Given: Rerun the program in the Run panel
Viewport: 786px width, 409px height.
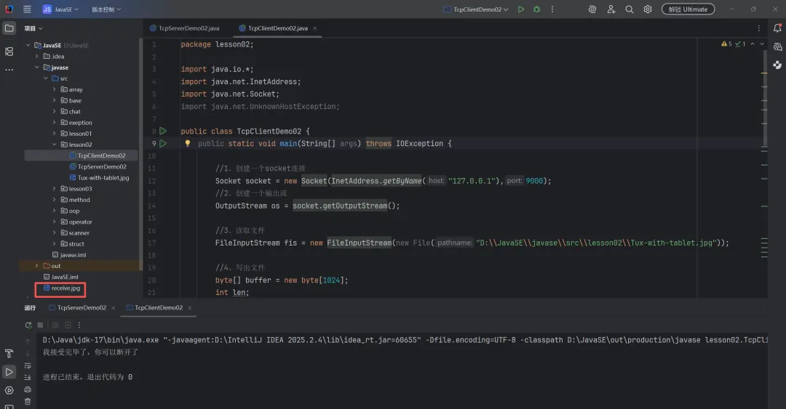Looking at the screenshot, I should pos(28,325).
